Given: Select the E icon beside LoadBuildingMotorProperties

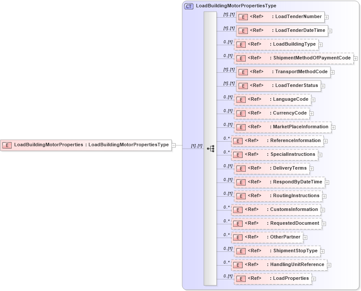Looking at the screenshot, I should (6, 145).
